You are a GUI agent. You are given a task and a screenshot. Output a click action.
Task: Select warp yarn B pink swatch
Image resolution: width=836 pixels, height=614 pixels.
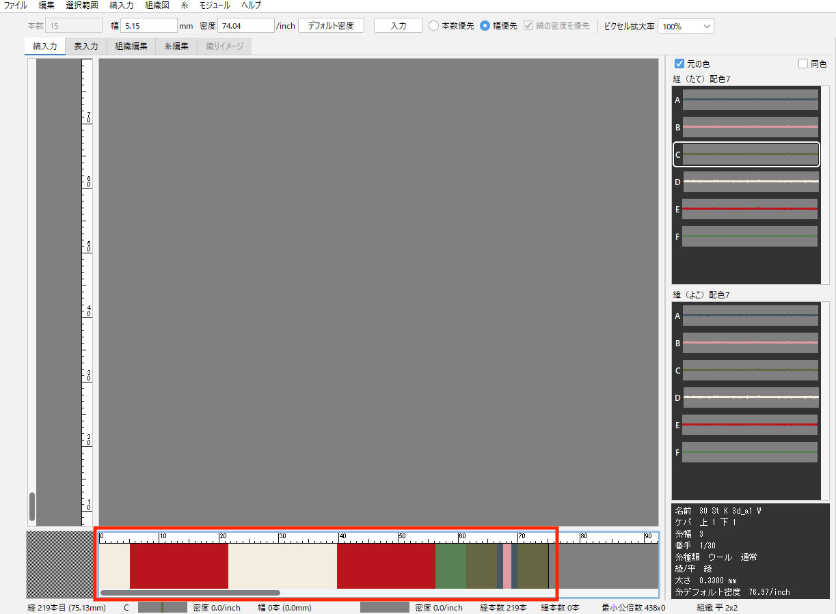tap(750, 127)
